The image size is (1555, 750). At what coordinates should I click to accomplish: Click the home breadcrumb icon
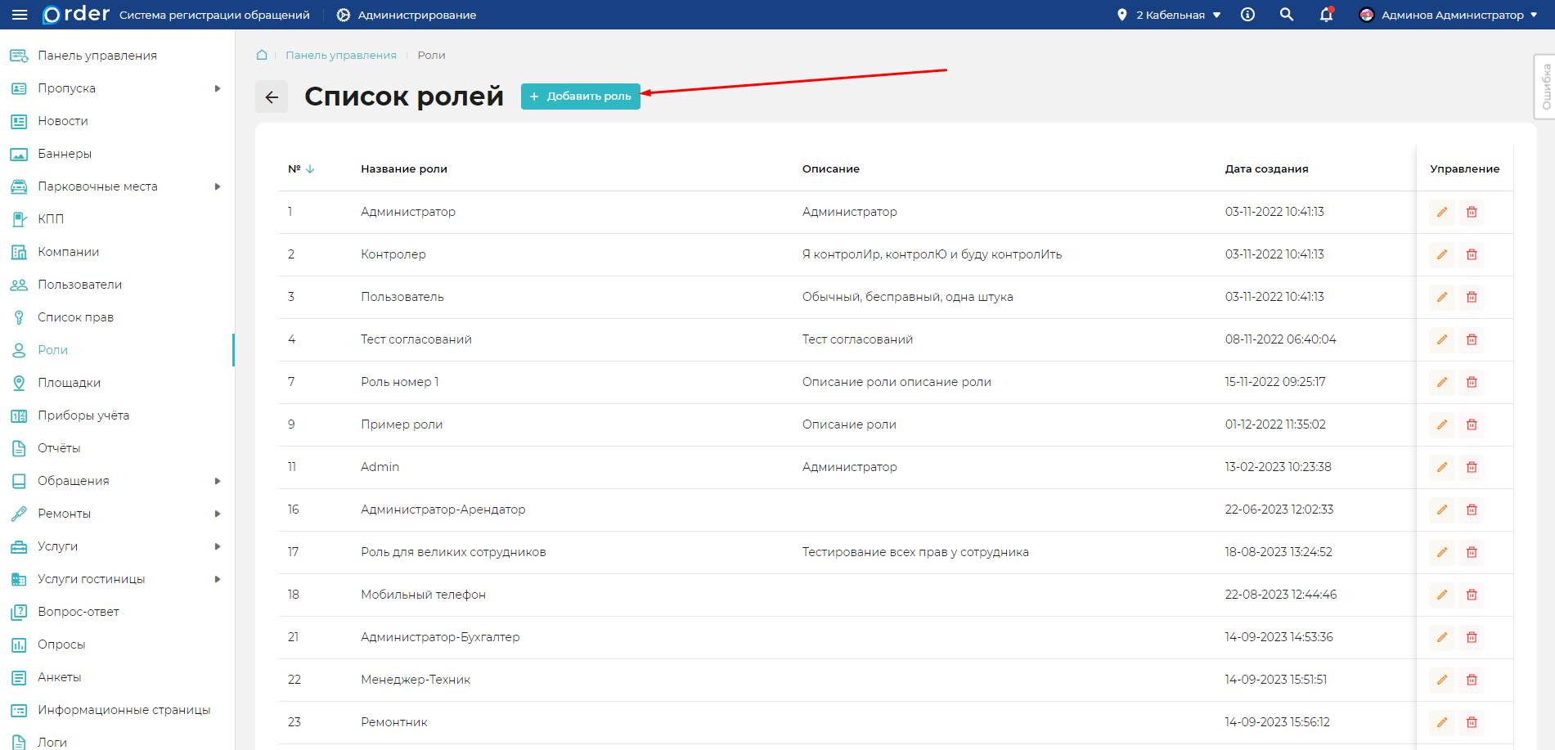tap(262, 55)
